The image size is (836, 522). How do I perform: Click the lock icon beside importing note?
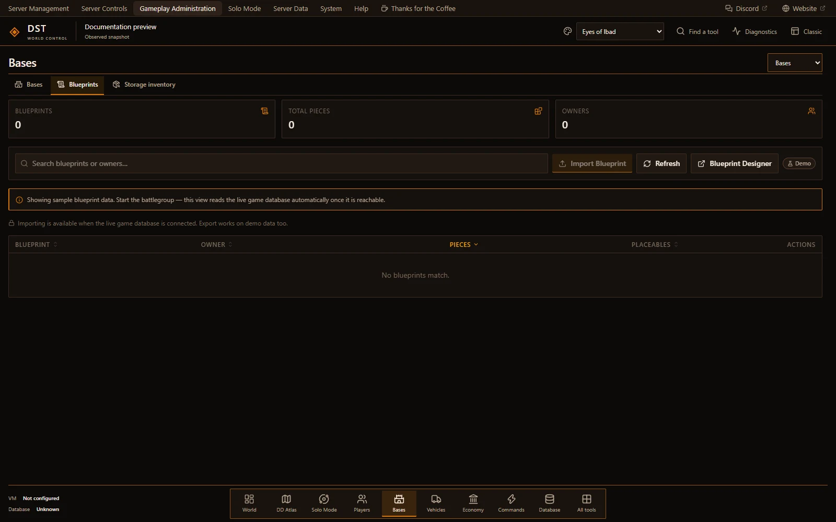tap(11, 223)
